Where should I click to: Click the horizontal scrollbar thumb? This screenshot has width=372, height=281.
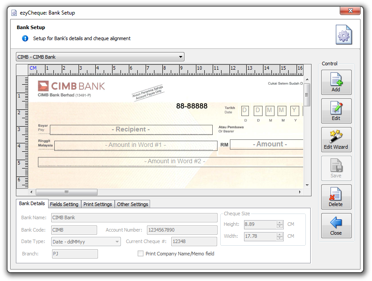coord(67,192)
